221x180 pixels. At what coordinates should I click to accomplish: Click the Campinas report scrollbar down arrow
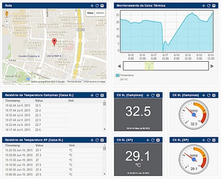(x=105, y=129)
